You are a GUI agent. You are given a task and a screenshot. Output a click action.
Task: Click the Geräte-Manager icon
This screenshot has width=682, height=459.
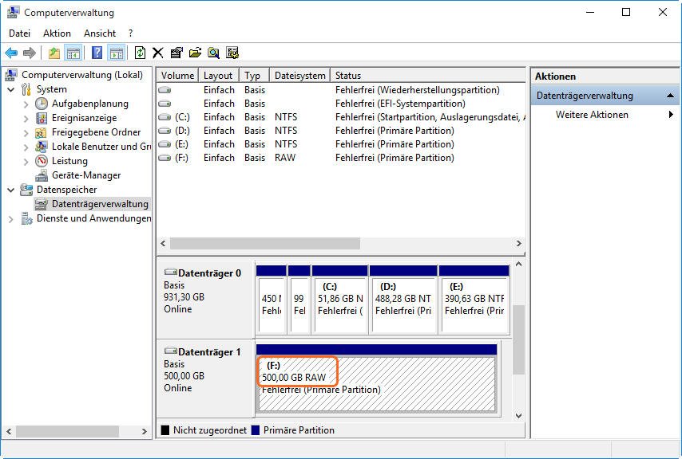pos(42,175)
